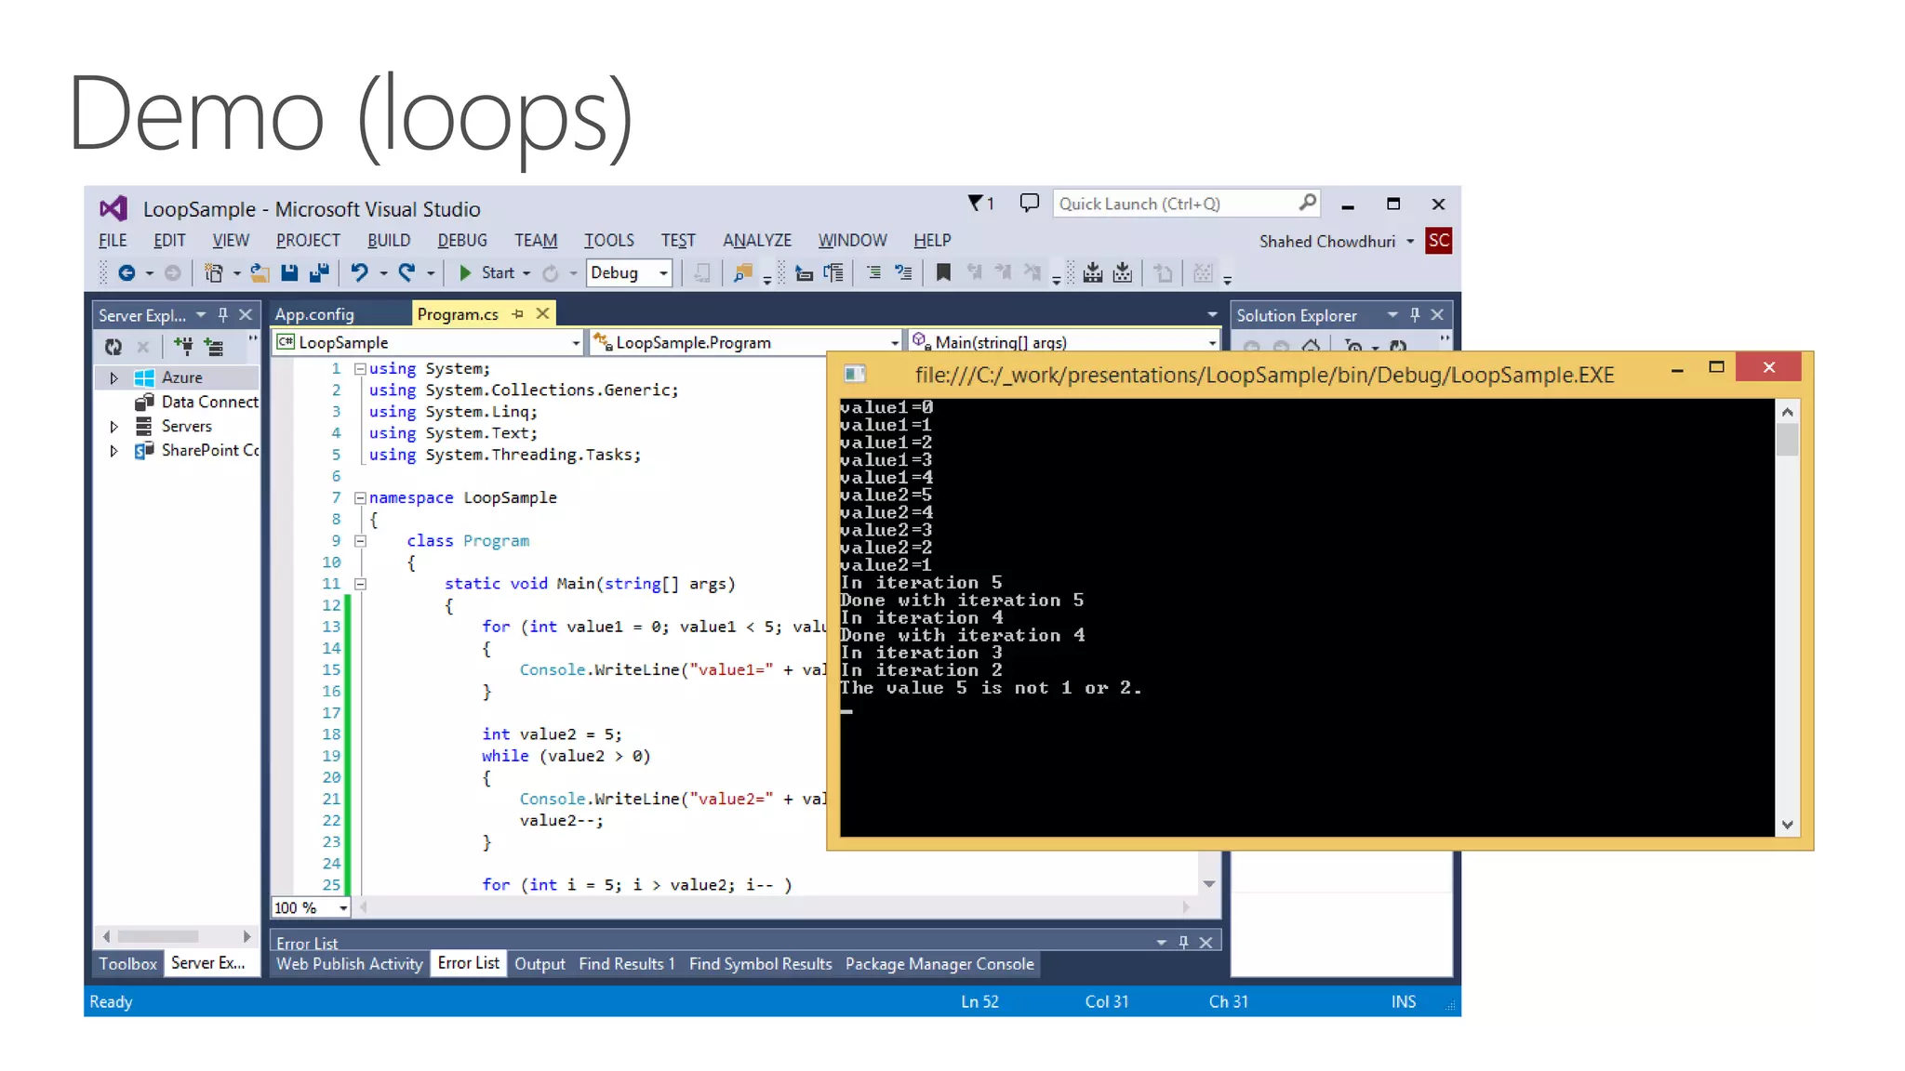Pin the Program.cs tab
This screenshot has height=1071, width=1905.
pyautogui.click(x=518, y=314)
